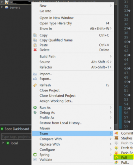Screen dimensions: 134x165
Task: Click the Spring leaf icon
Action: point(35,155)
